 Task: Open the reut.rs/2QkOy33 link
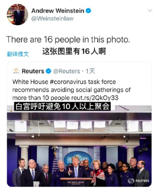click(95, 98)
